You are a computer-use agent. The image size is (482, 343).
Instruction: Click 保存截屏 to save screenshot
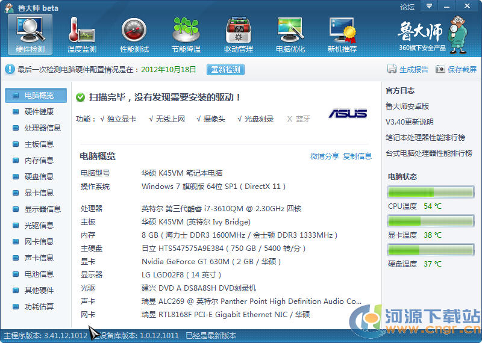456,69
